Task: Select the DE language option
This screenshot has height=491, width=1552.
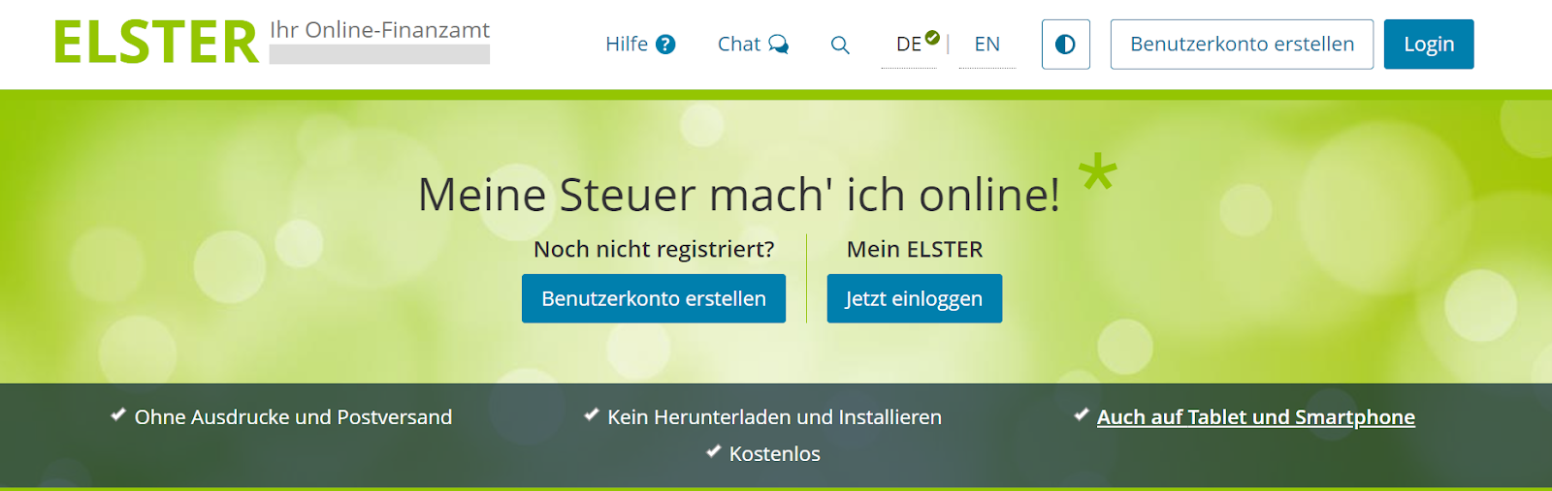Action: coord(910,45)
